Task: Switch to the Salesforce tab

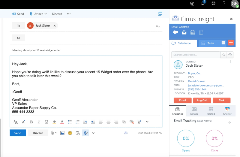Action: pyautogui.click(x=183, y=43)
